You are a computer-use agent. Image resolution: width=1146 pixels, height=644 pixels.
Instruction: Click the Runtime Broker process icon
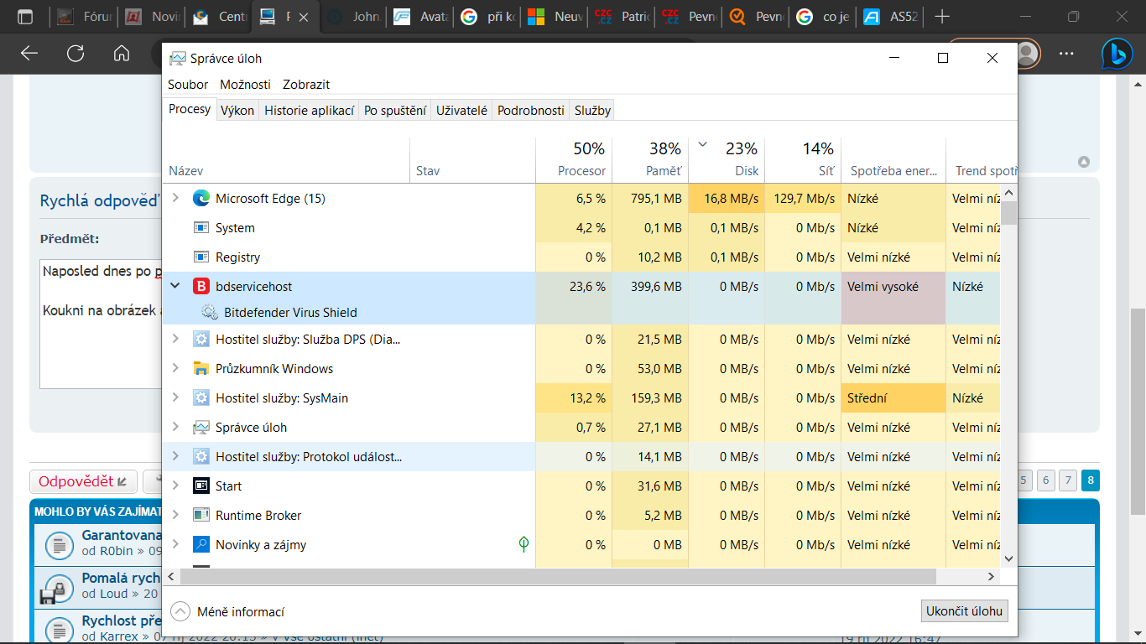tap(201, 516)
